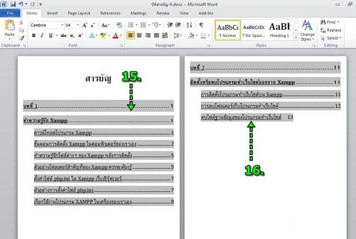Switch to the Review tab

click(x=163, y=13)
